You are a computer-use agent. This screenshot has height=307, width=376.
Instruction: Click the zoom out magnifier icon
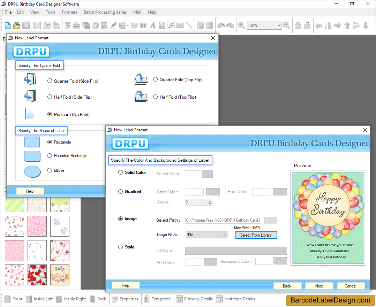point(286,25)
